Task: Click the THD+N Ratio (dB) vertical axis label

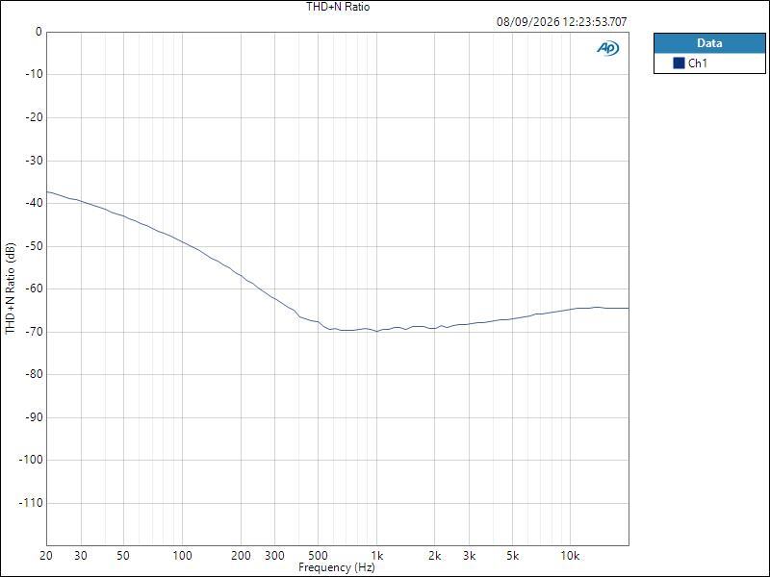Action: tap(11, 289)
